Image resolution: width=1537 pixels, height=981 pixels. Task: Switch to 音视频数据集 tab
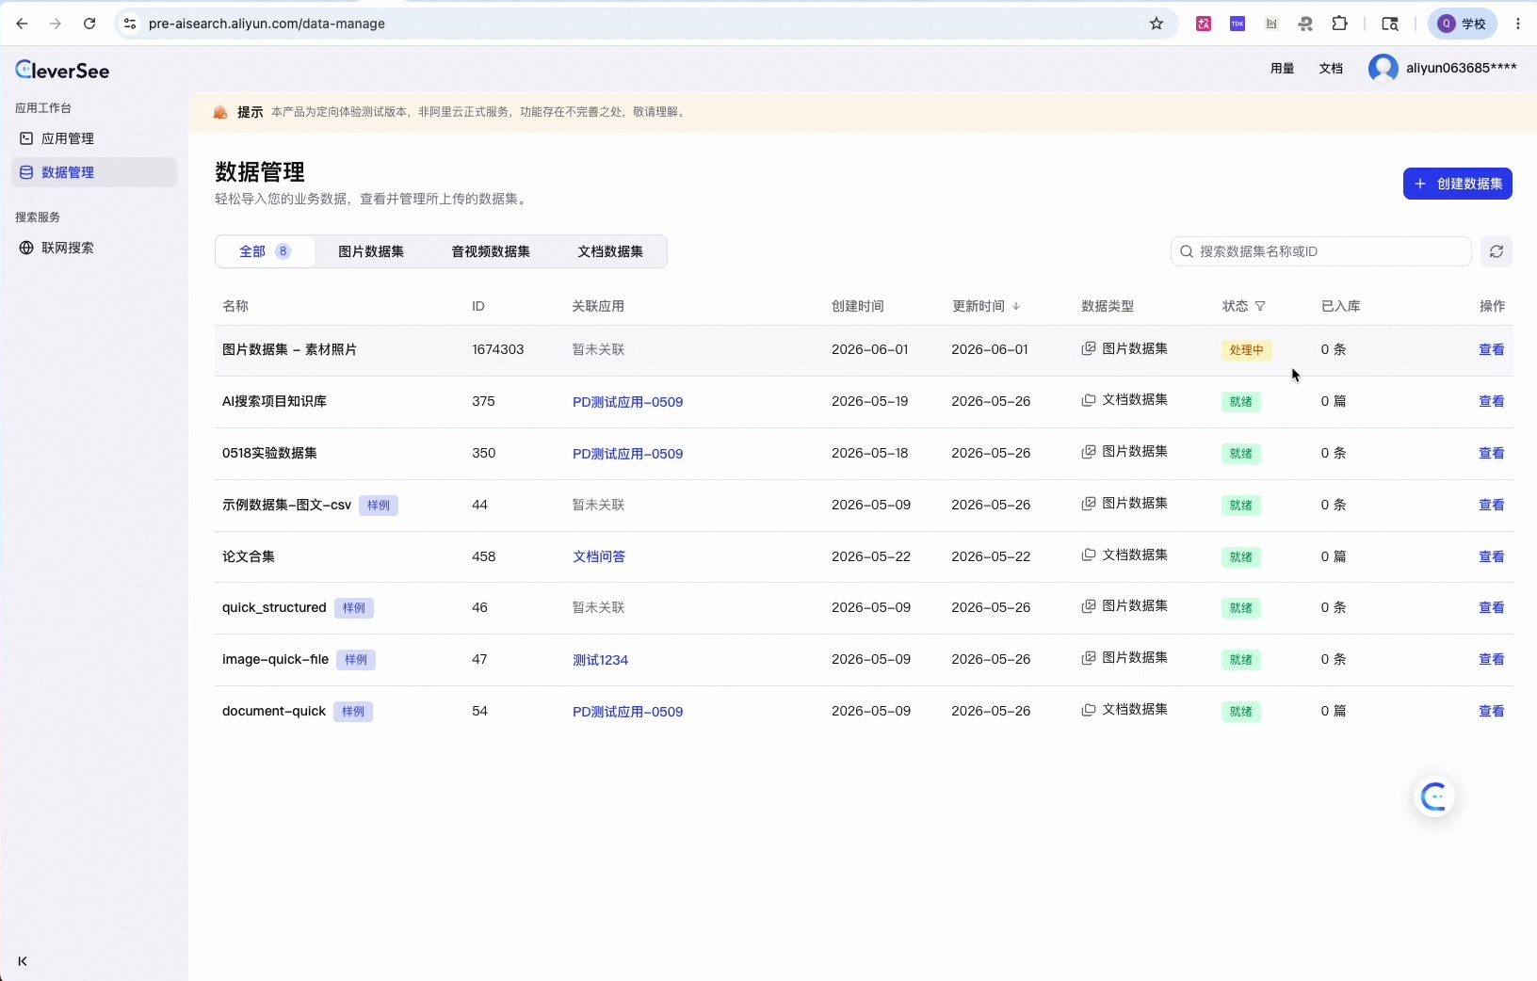pos(491,251)
